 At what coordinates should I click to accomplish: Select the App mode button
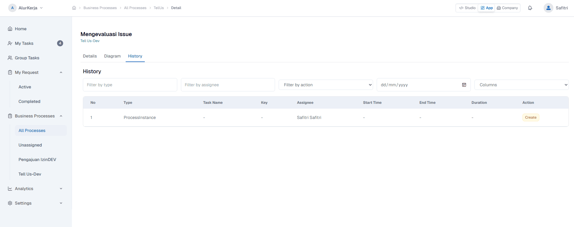click(x=487, y=8)
